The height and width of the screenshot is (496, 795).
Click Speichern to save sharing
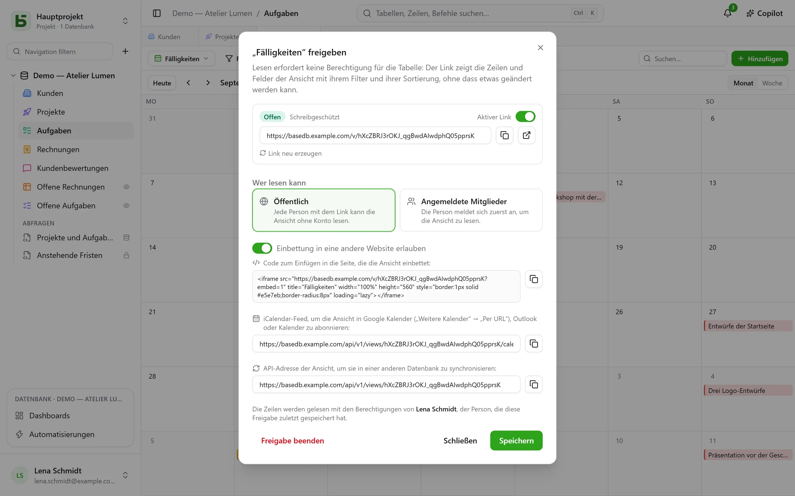516,441
